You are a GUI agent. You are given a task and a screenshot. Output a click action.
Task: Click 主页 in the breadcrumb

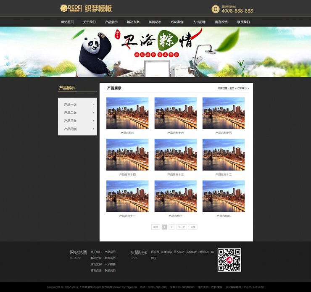pyautogui.click(x=232, y=88)
